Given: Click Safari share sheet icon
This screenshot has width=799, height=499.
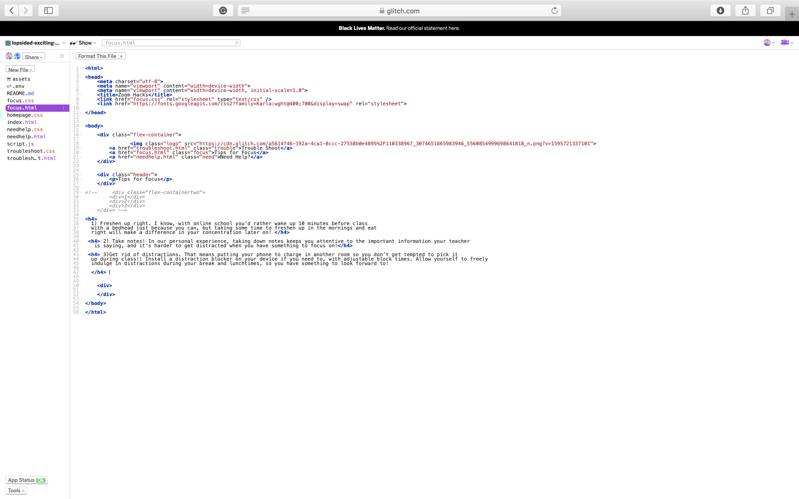Looking at the screenshot, I should (745, 11).
